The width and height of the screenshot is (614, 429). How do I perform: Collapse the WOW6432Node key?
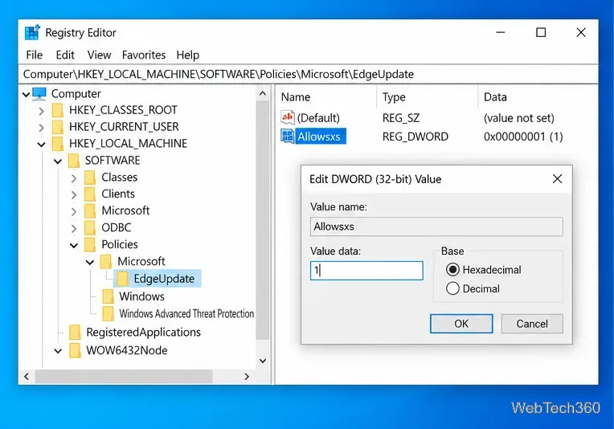(58, 351)
